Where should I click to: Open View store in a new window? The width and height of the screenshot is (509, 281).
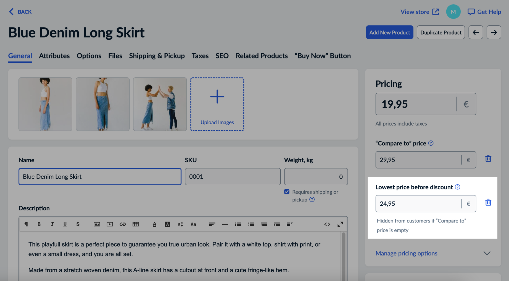(419, 11)
